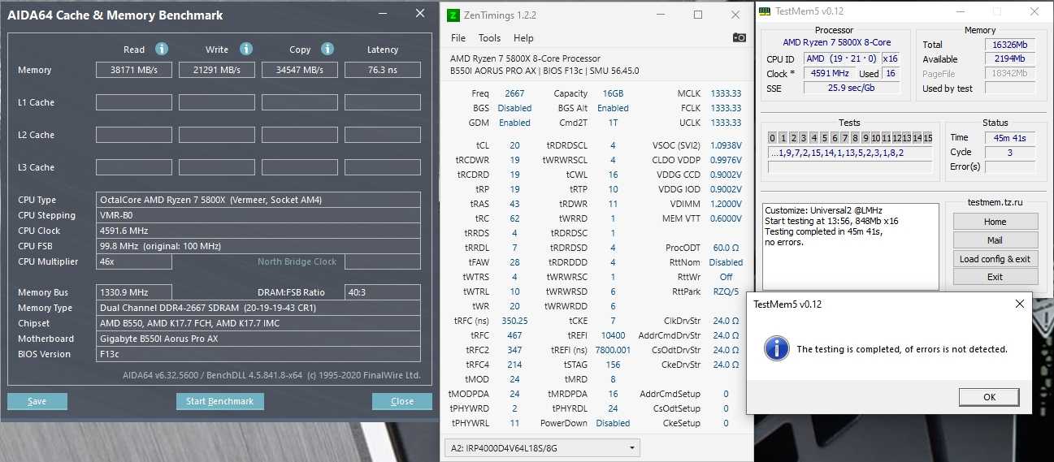Click the info icon beside Write
Viewport: 1054px width, 462px height.
point(246,49)
